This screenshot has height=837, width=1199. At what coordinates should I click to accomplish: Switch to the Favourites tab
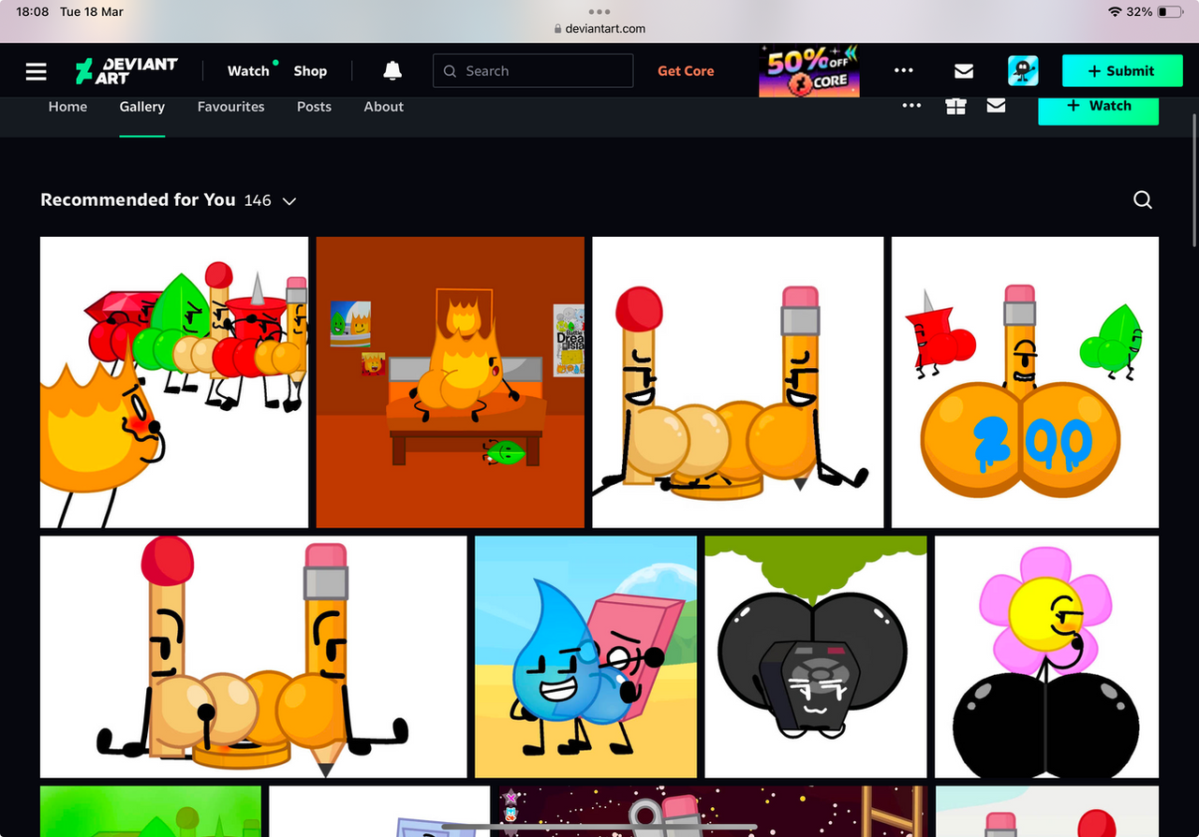pyautogui.click(x=230, y=107)
